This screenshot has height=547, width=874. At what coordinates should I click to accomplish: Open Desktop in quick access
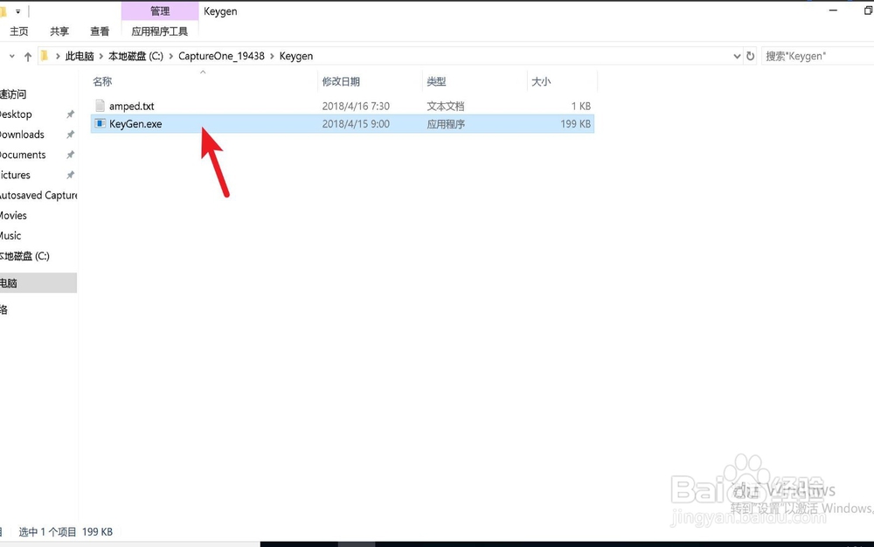16,114
